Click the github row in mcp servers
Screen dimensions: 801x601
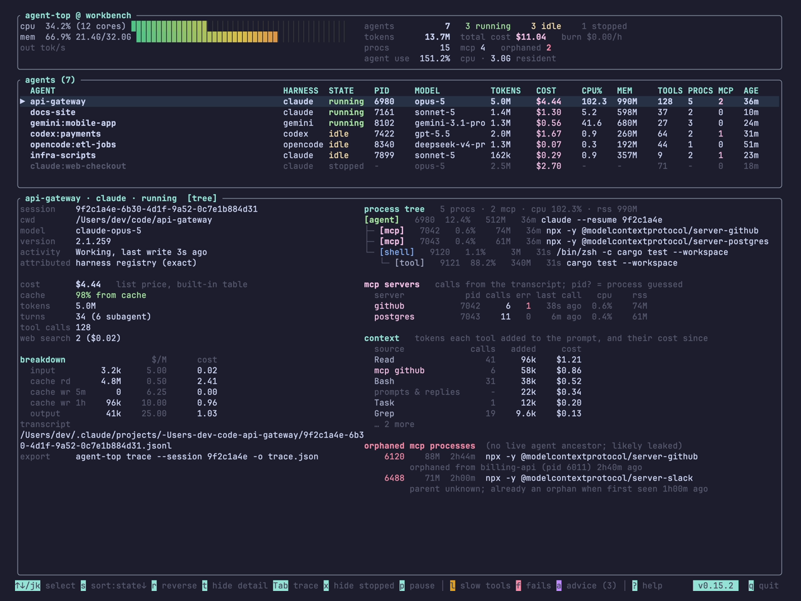point(511,306)
